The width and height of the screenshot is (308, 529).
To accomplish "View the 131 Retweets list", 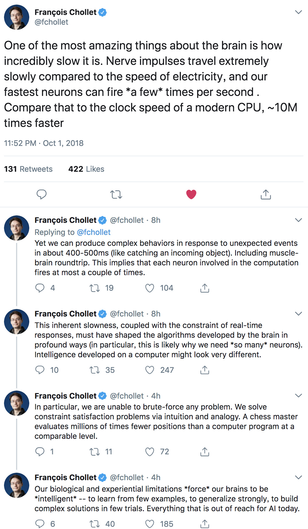I will coord(28,169).
